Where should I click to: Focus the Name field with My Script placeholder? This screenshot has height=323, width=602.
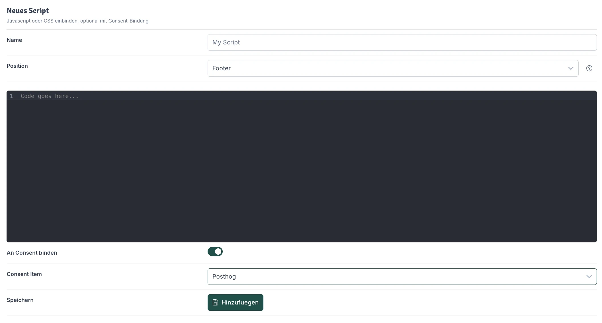(x=402, y=42)
